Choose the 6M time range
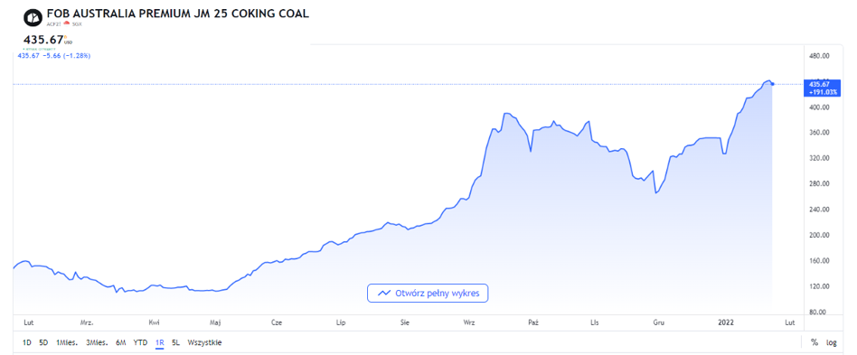 tap(121, 342)
